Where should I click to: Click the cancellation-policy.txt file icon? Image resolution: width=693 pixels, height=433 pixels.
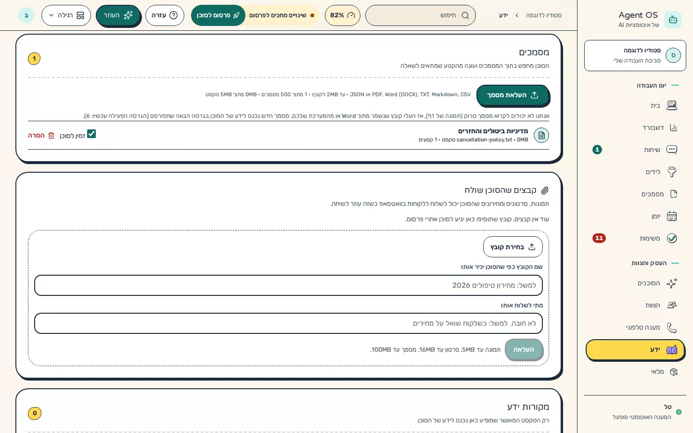[x=541, y=135]
